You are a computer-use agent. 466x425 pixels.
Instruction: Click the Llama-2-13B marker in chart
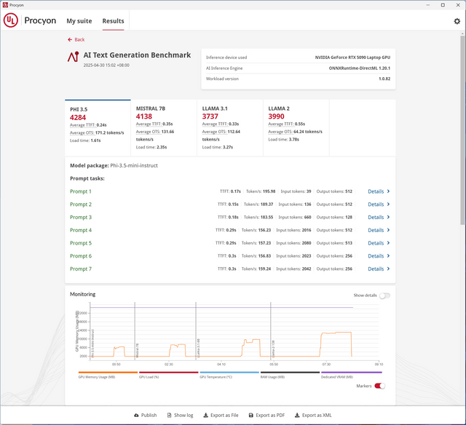271,331
